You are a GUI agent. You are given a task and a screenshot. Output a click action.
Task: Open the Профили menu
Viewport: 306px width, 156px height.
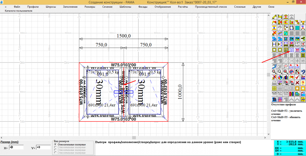coord(33,7)
